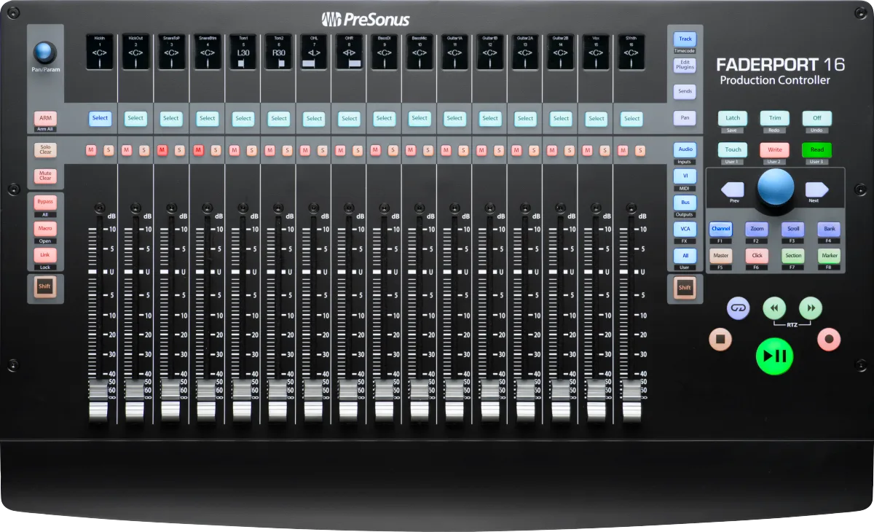Click the Solo Clear button
874x532 pixels.
(45, 150)
